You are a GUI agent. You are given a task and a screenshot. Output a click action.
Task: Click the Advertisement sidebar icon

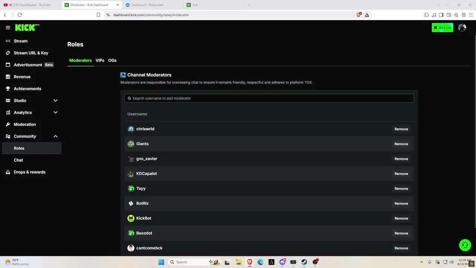point(8,65)
